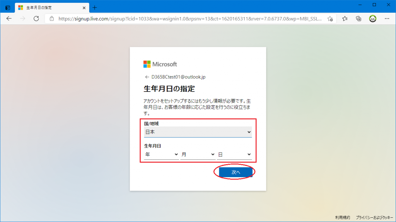Screen dimensions: 396x222
Task: Select the 生年月日の指定 browser tab
Action: [x=52, y=8]
